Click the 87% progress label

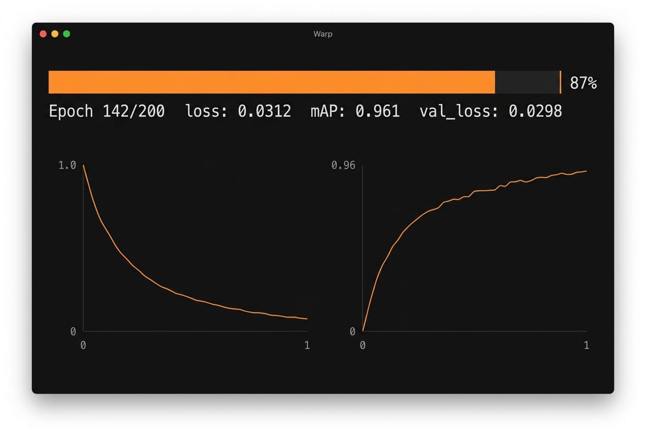click(583, 83)
